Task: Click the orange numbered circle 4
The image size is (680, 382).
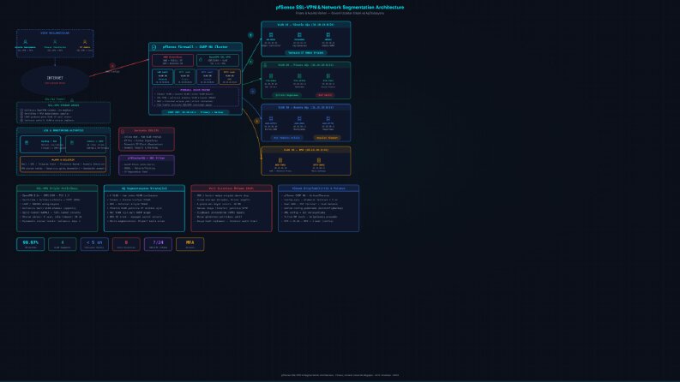Action: (256, 122)
